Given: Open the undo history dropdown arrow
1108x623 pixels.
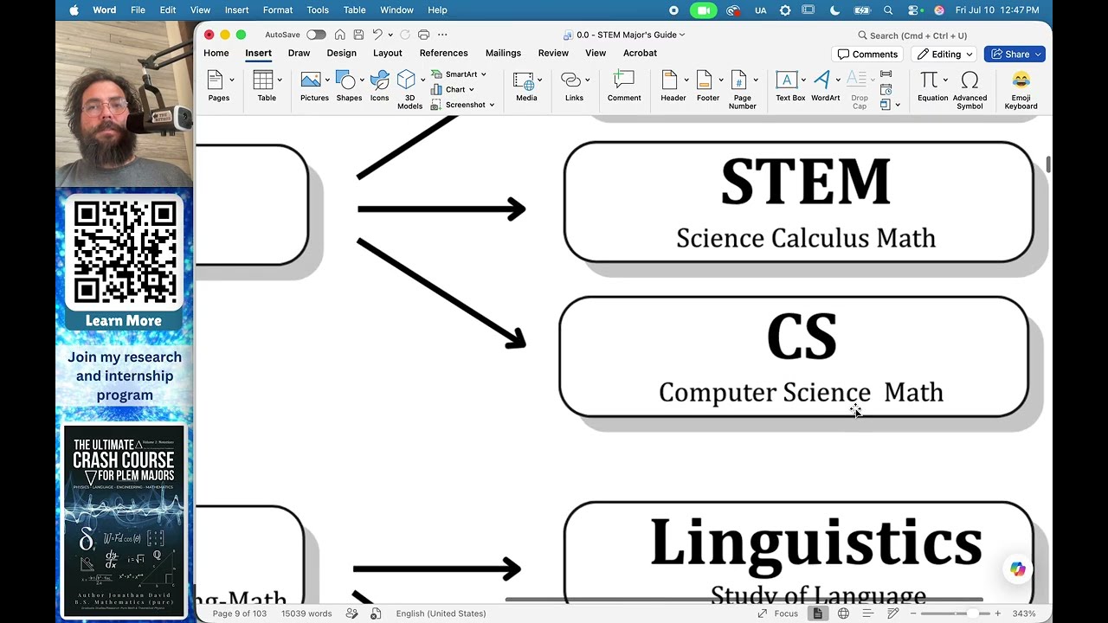Looking at the screenshot, I should pos(390,35).
